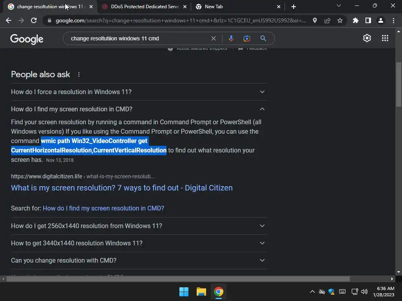Open File Explorer from taskbar
The width and height of the screenshot is (402, 301).
[201, 292]
